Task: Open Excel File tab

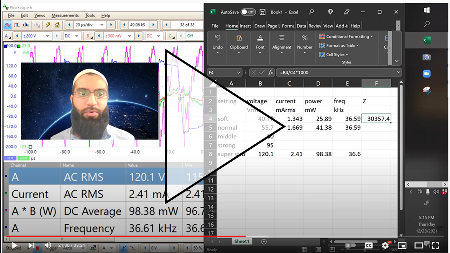Action: [x=215, y=26]
